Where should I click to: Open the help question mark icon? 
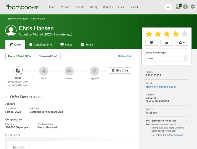pyautogui.click(x=185, y=7)
